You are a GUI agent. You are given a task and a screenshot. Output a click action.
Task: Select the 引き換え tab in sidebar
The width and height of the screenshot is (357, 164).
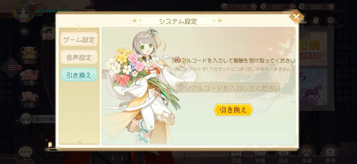click(x=79, y=75)
